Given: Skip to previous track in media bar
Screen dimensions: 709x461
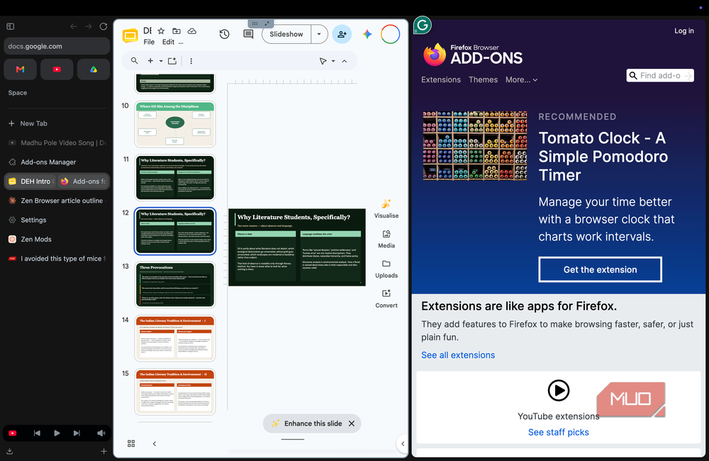Looking at the screenshot, I should point(37,433).
